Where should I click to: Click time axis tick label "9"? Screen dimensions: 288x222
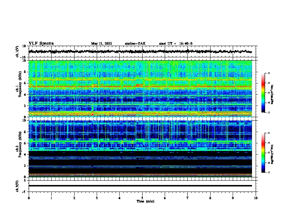pos(233,198)
